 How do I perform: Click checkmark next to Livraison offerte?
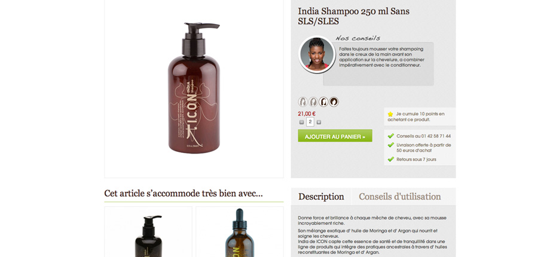click(x=391, y=145)
